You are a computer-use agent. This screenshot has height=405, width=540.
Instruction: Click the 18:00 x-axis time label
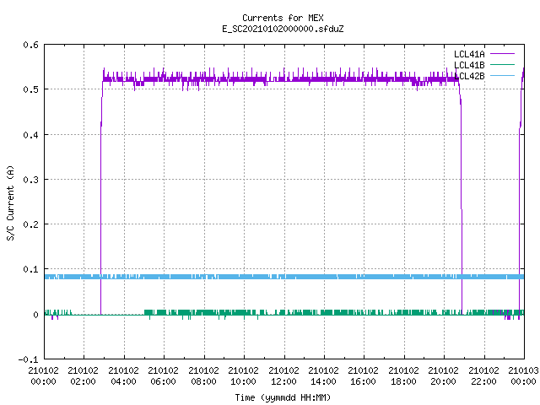(x=403, y=381)
